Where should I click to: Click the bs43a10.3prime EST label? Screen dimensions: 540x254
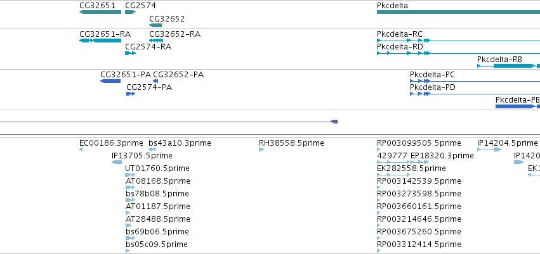tap(180, 143)
